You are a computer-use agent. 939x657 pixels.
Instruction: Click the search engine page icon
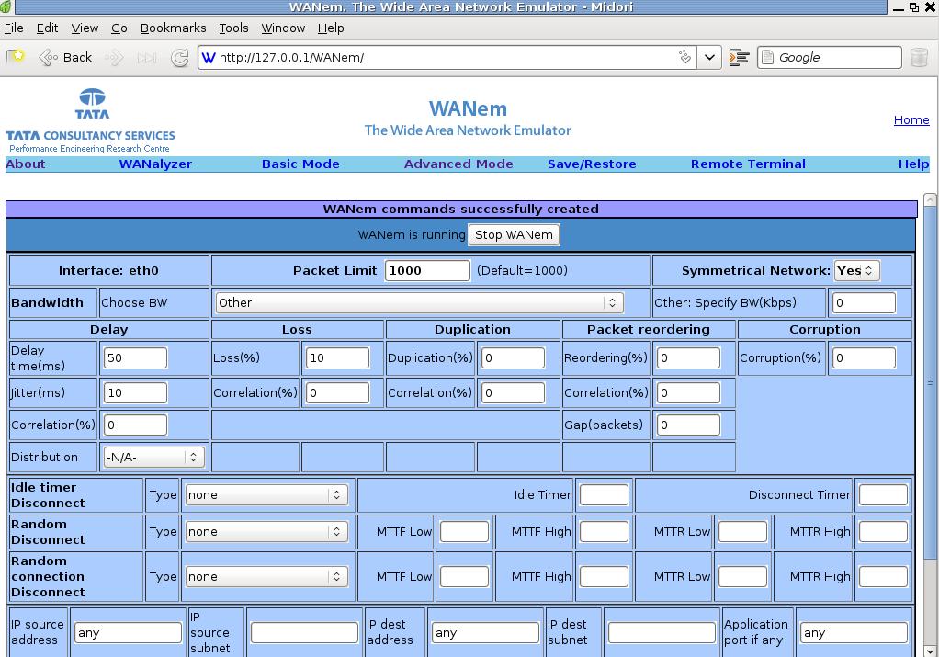[x=767, y=58]
